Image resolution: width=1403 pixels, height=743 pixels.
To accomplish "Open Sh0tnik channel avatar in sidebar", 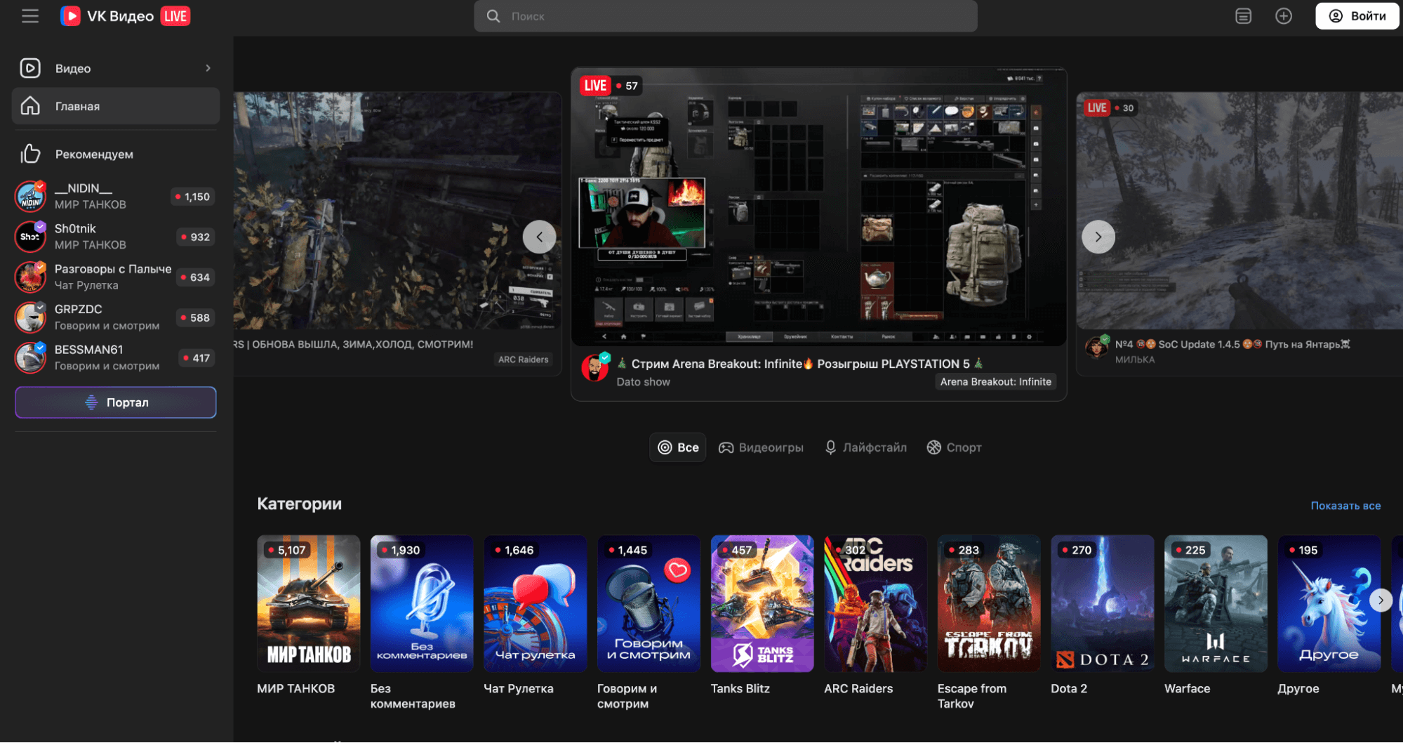I will click(30, 237).
